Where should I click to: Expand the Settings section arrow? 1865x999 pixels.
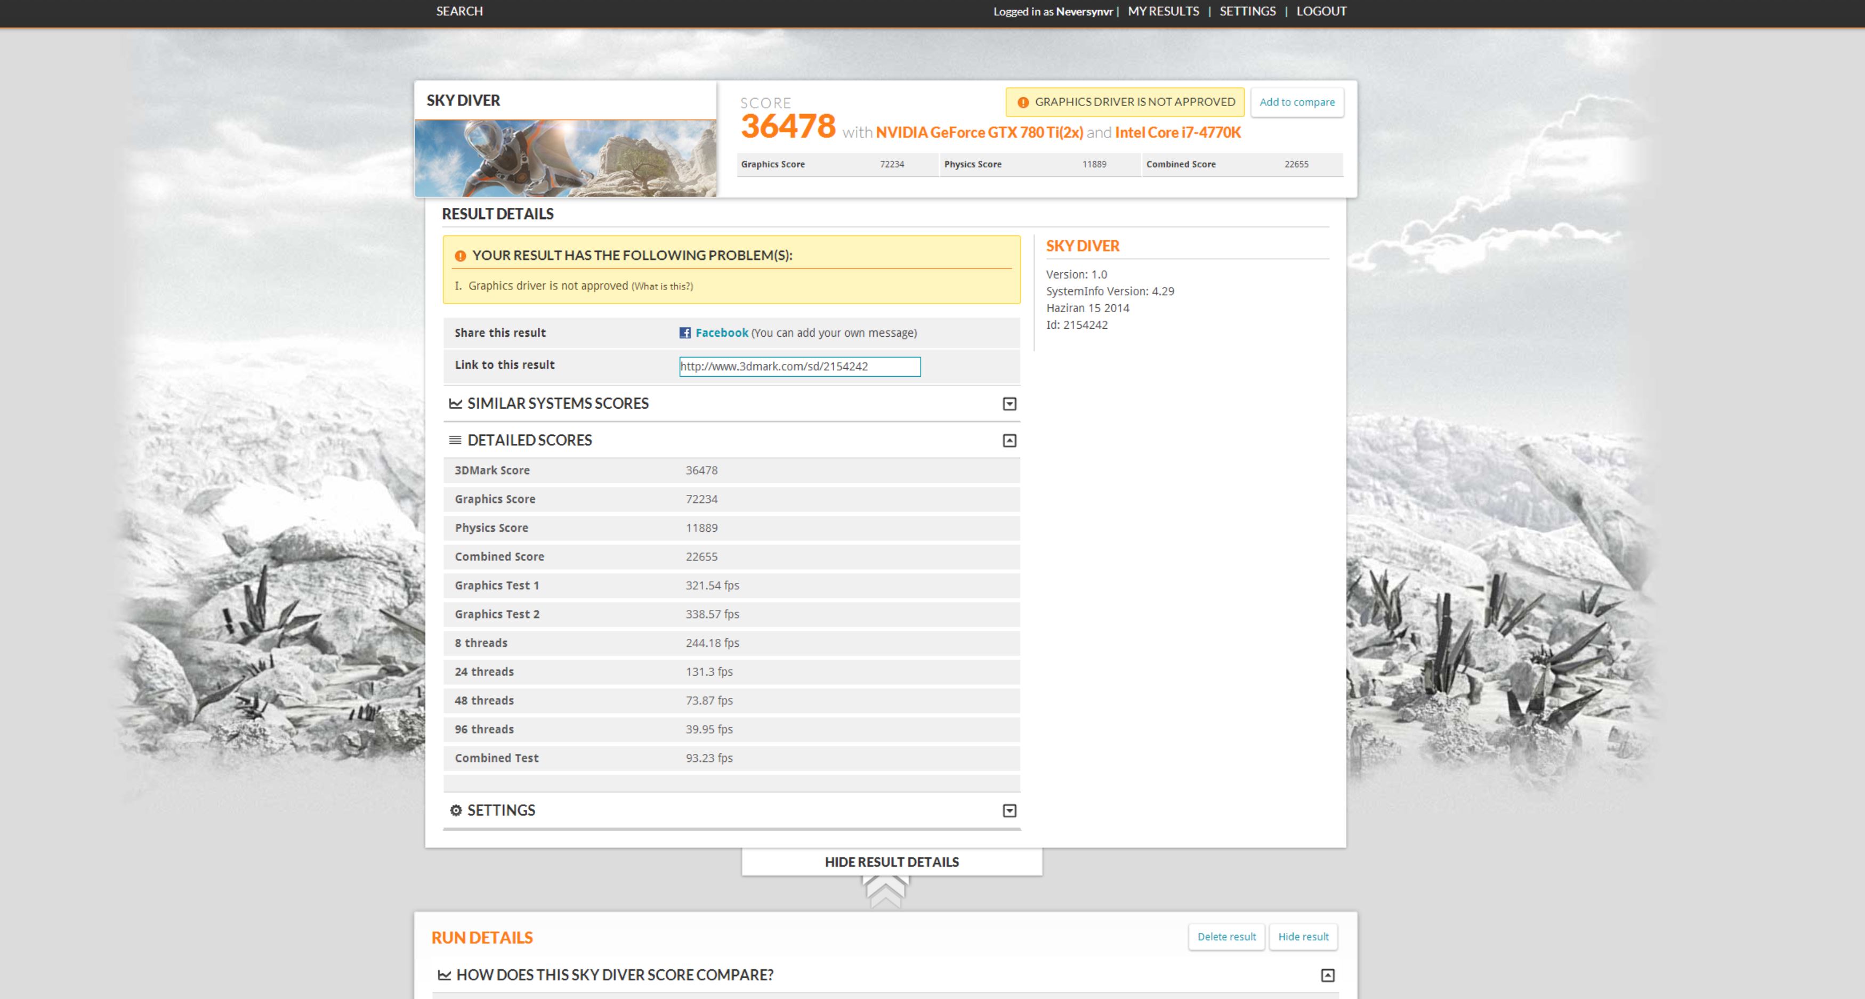coord(1009,811)
